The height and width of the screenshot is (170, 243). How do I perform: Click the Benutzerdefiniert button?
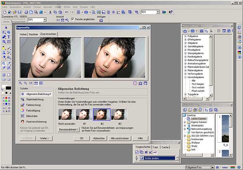pyautogui.click(x=69, y=130)
